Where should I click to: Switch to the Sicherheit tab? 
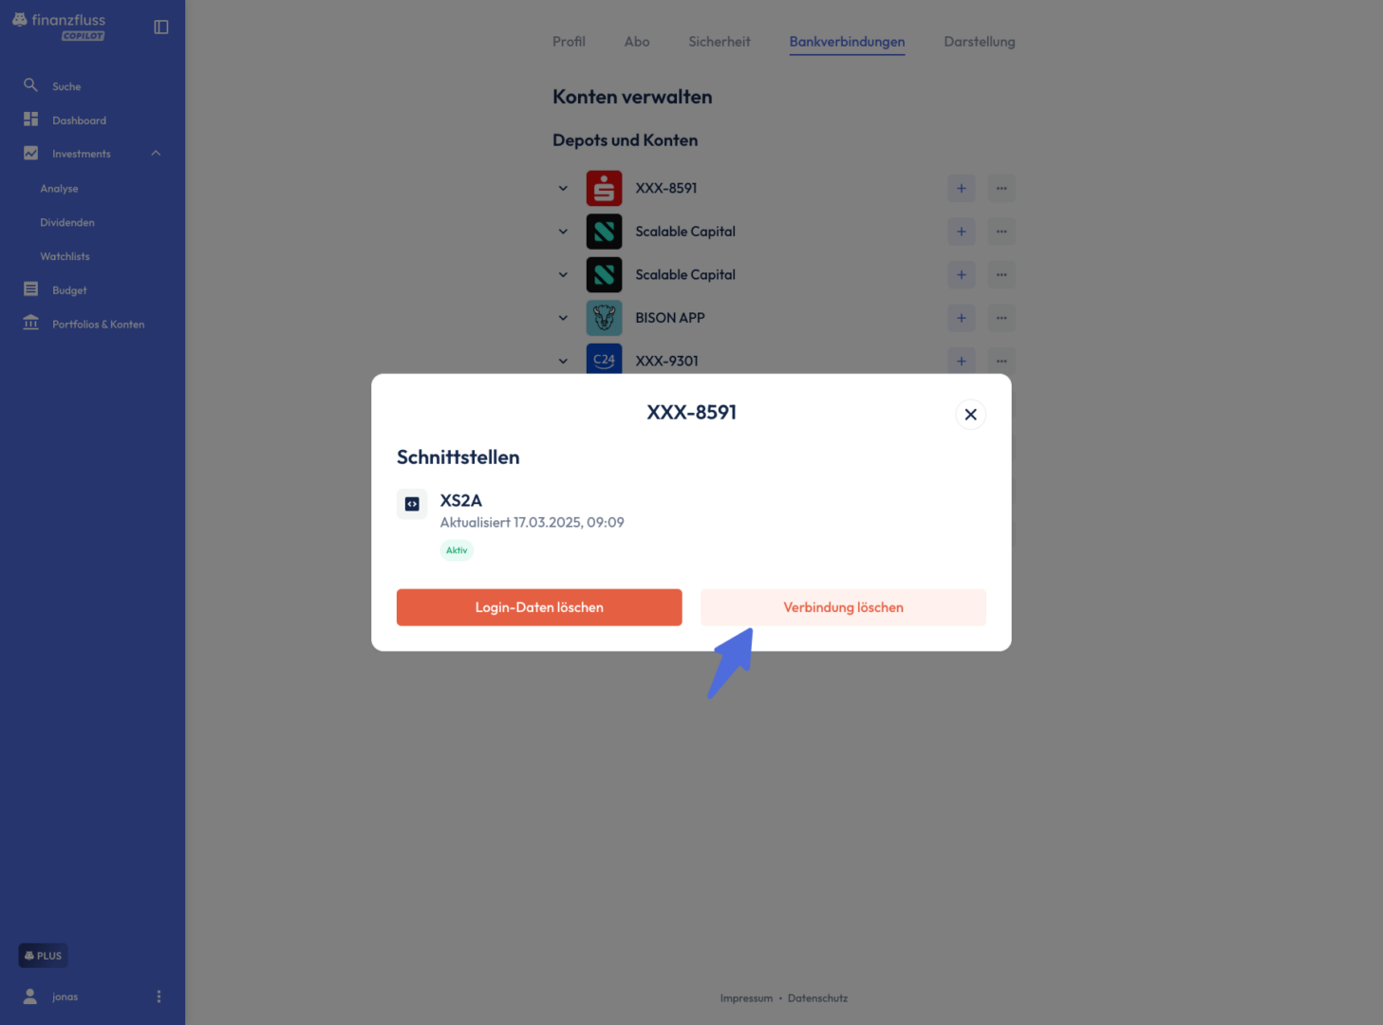point(719,42)
